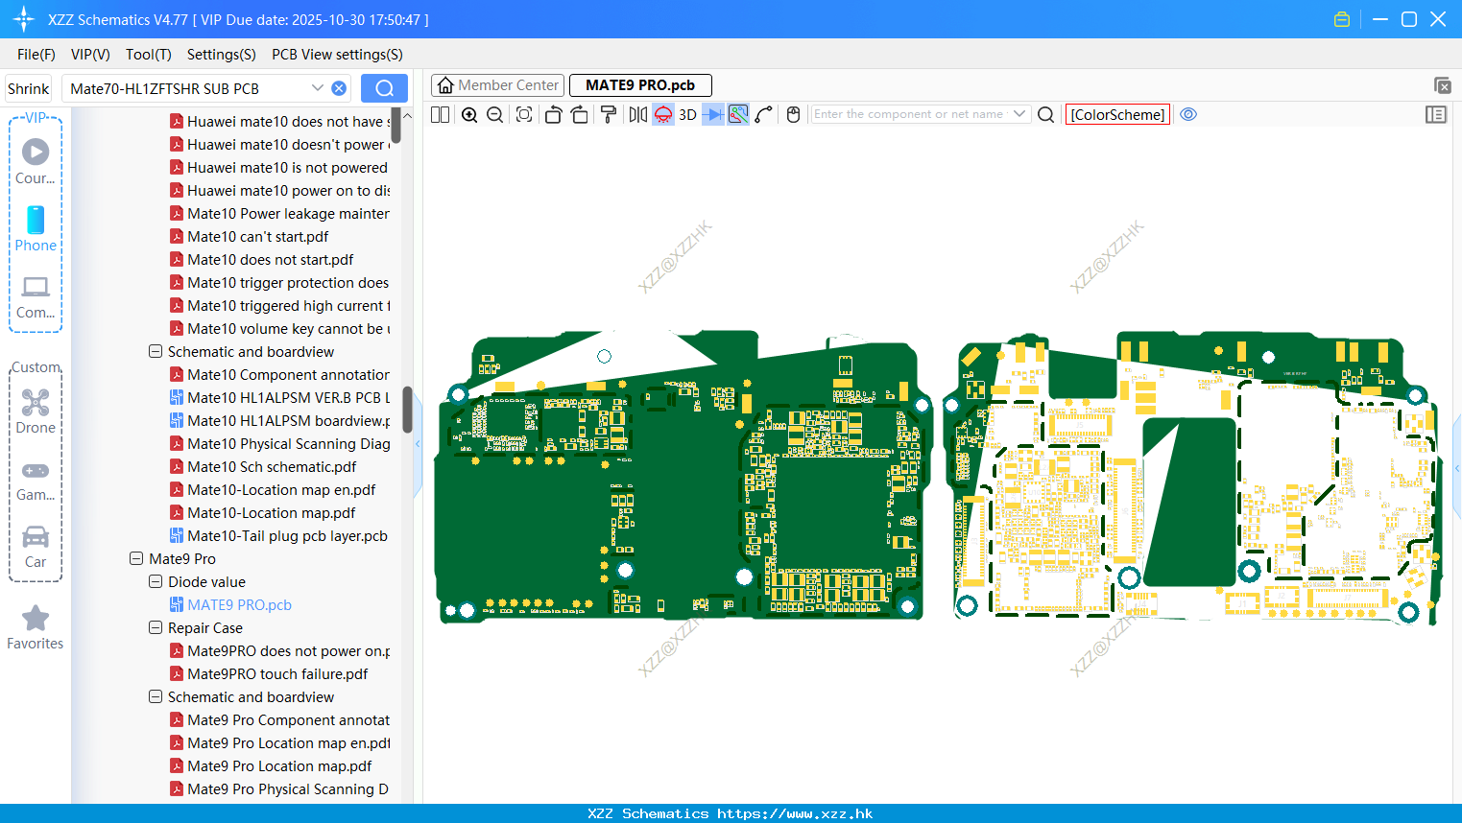
Task: Open Mate10-Location map en.pdf
Action: point(281,489)
